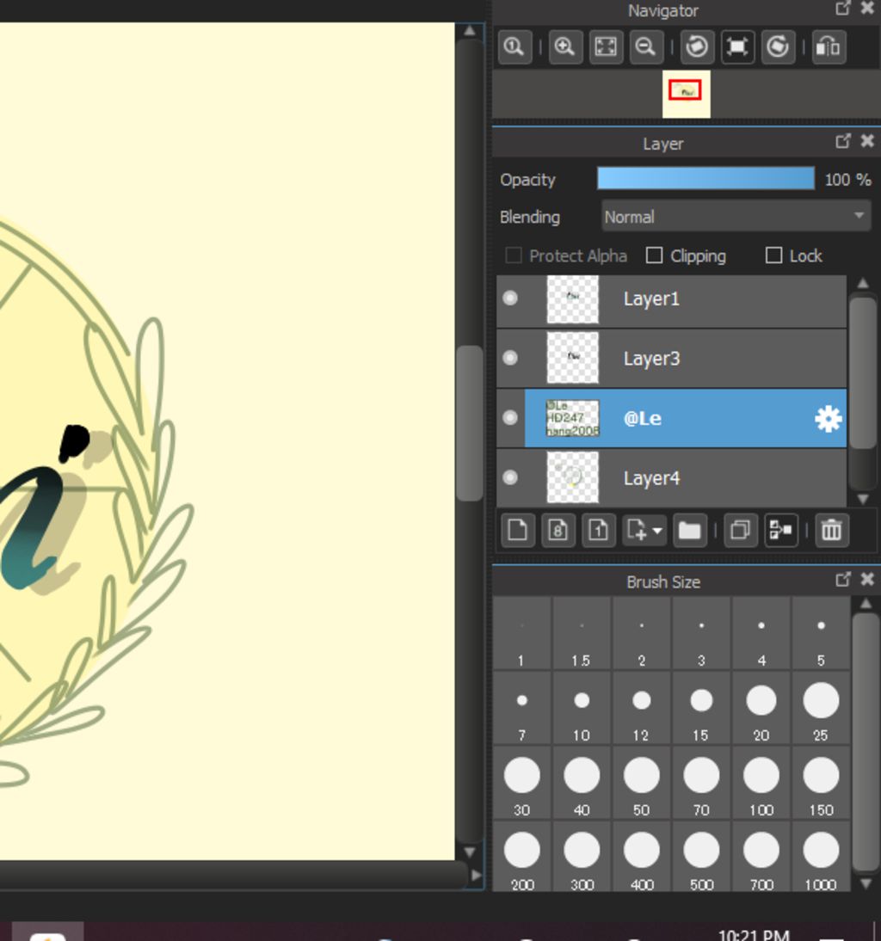Open settings gear for @Le layer
This screenshot has height=941, width=881.
pyautogui.click(x=829, y=419)
